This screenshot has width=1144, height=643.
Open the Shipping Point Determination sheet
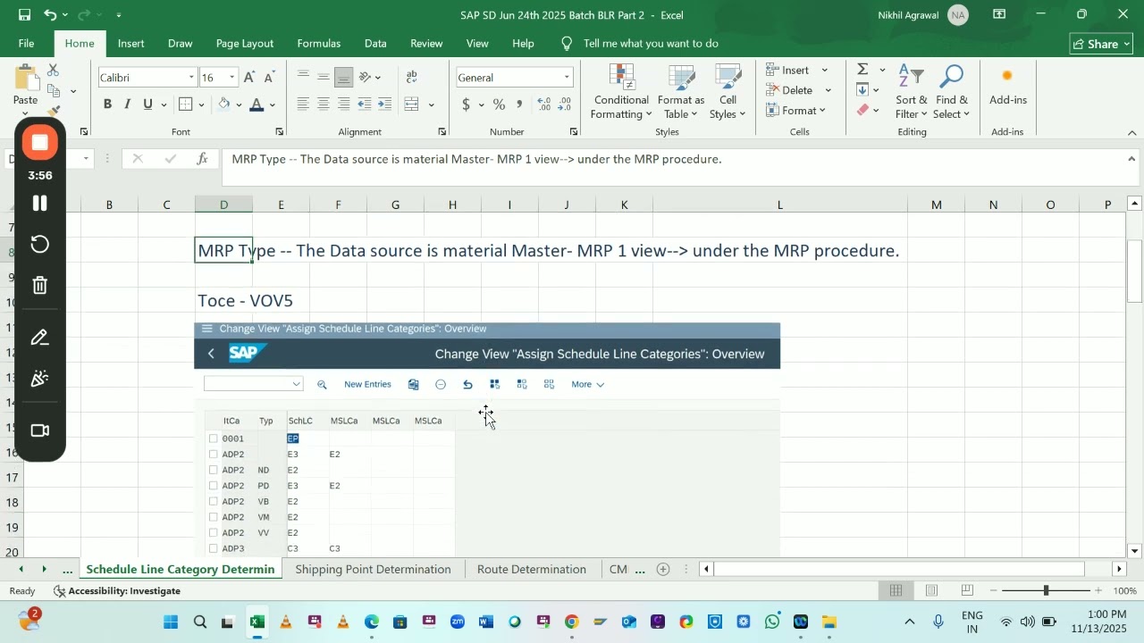click(373, 569)
